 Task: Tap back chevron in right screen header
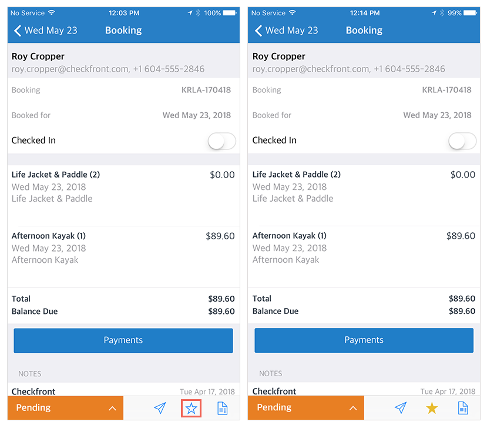(258, 31)
